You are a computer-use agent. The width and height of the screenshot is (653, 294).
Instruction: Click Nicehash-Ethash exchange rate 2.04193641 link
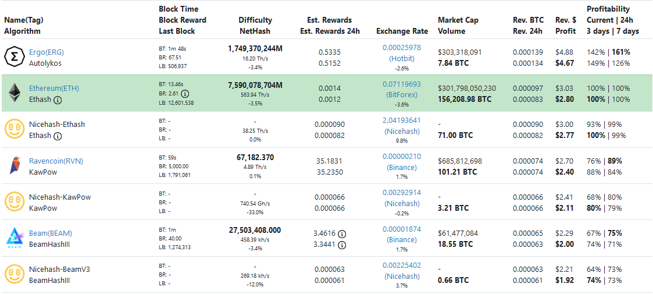tap(402, 120)
